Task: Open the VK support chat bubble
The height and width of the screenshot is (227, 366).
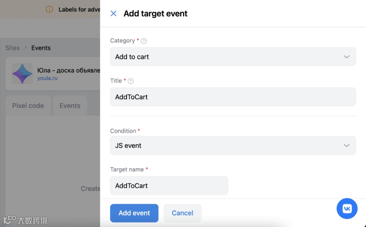Action: point(347,208)
